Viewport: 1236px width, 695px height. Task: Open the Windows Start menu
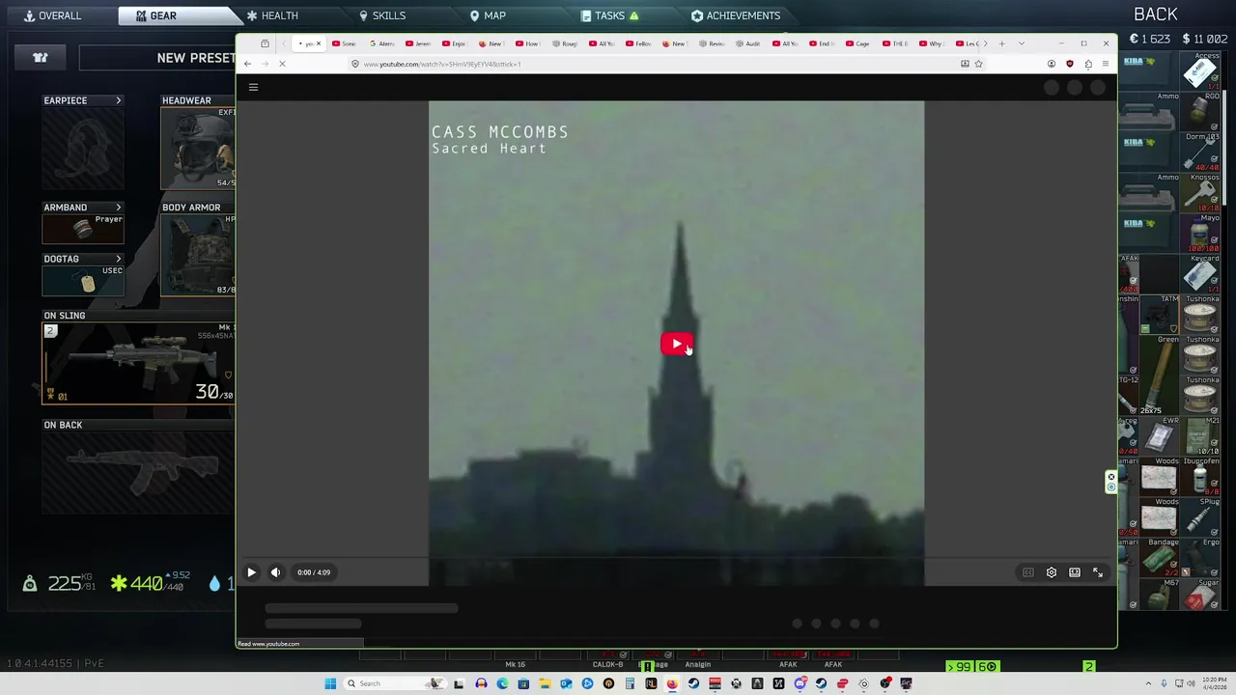(x=330, y=683)
